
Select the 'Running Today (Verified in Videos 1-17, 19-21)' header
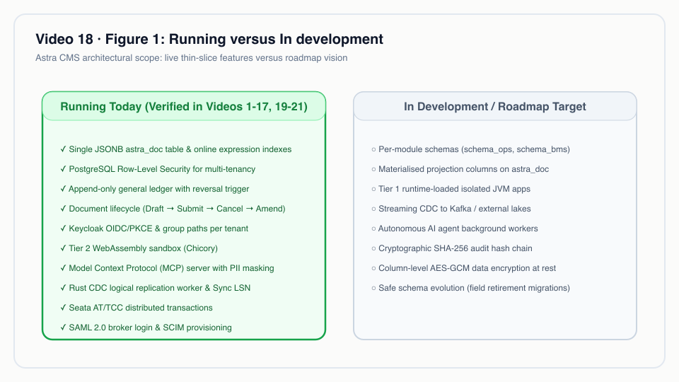[184, 107]
